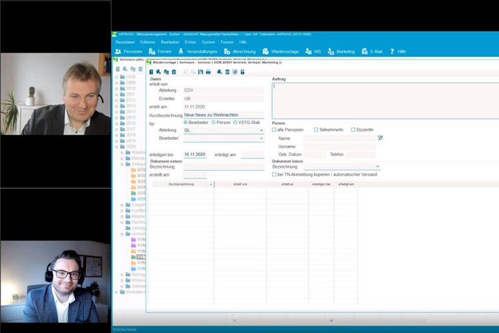Check the 'alle Personen' checkbox
This screenshot has height=333, width=499.
[x=274, y=130]
